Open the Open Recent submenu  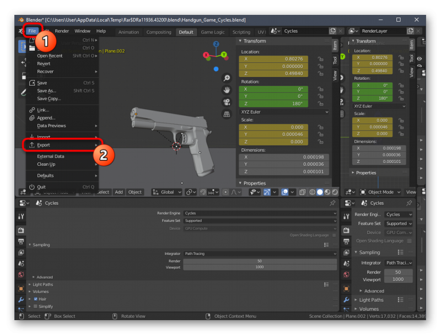(62, 56)
